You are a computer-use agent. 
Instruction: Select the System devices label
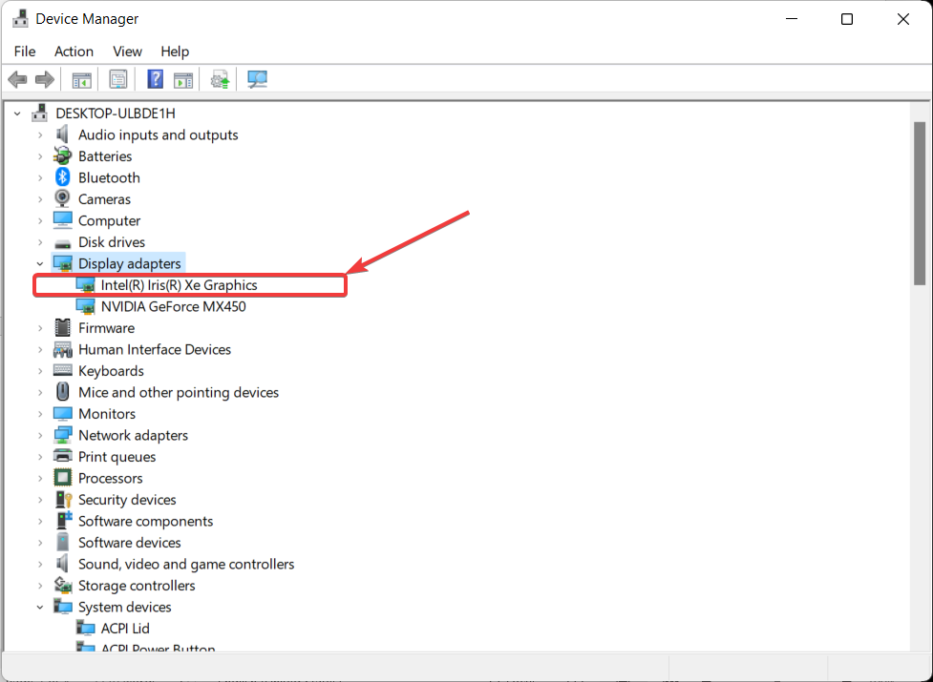125,607
